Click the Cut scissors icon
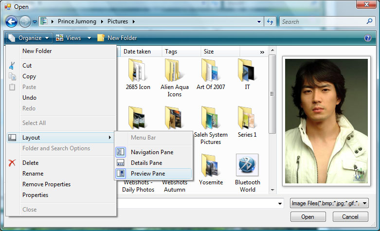Screen dimensions: 380x231 [x=12, y=65]
